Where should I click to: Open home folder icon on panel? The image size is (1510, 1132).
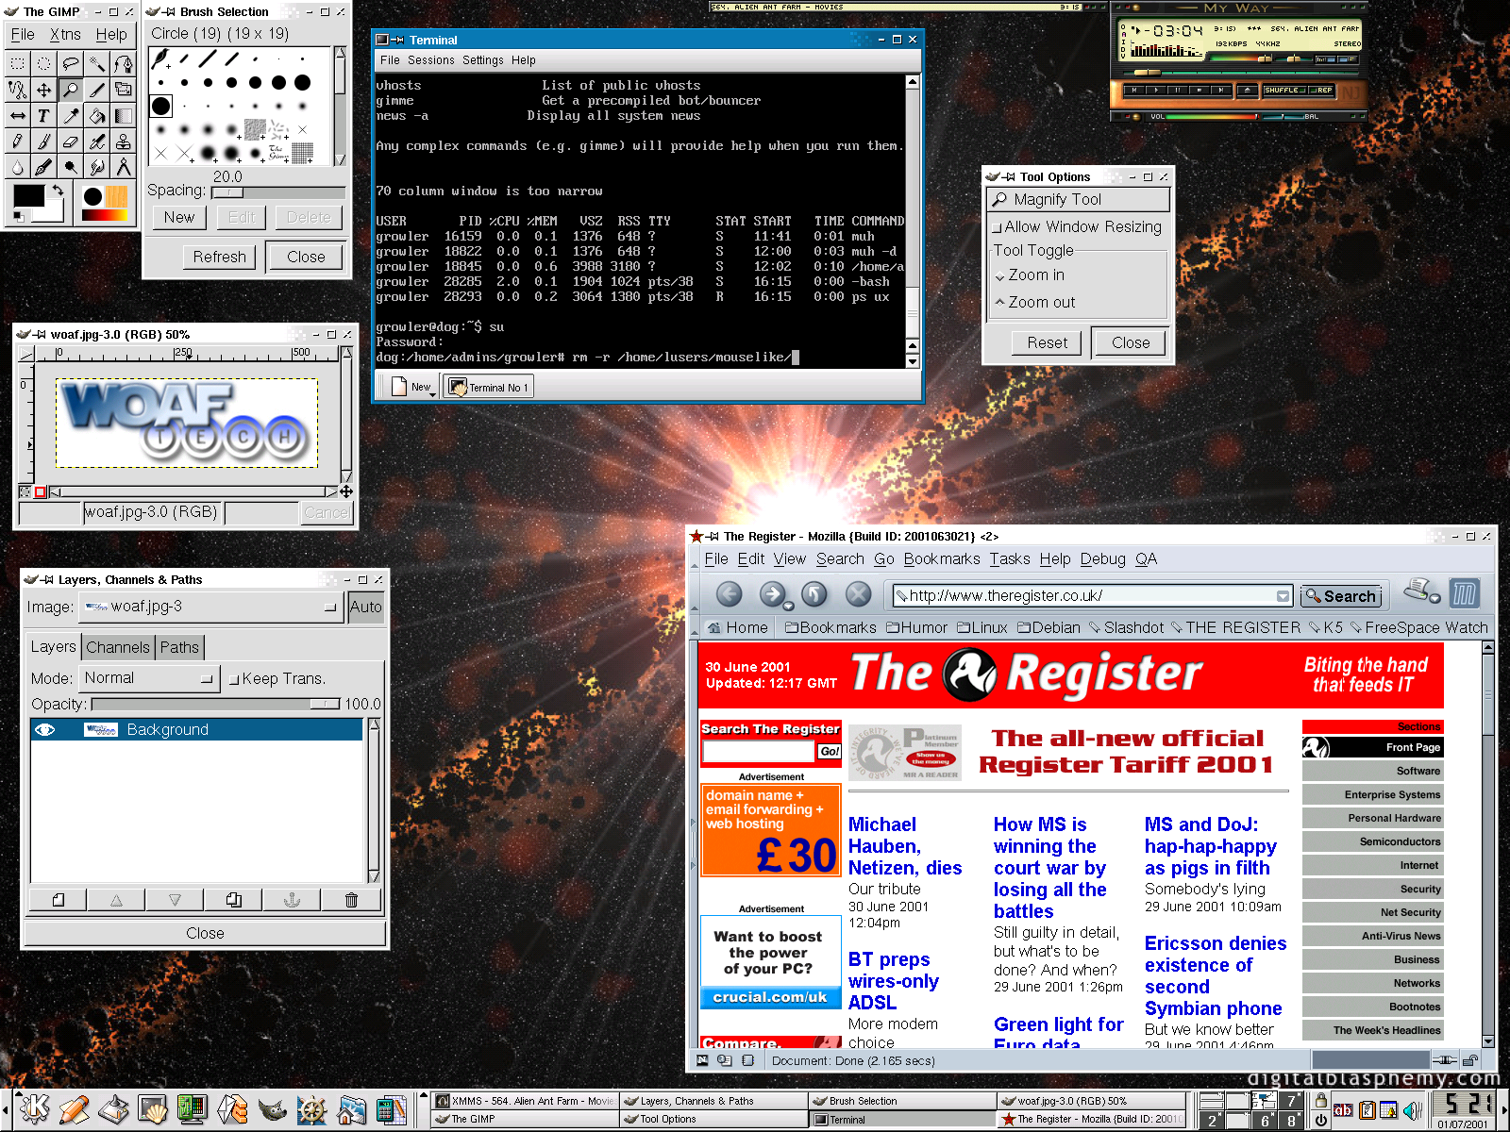click(351, 1109)
